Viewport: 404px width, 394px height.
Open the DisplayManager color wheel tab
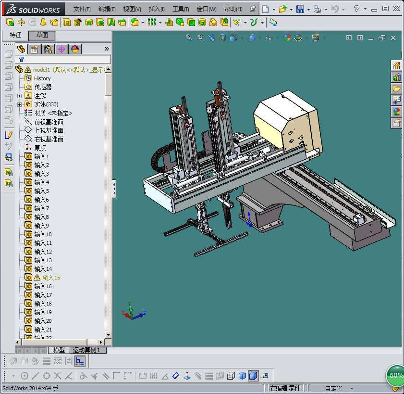[x=74, y=49]
